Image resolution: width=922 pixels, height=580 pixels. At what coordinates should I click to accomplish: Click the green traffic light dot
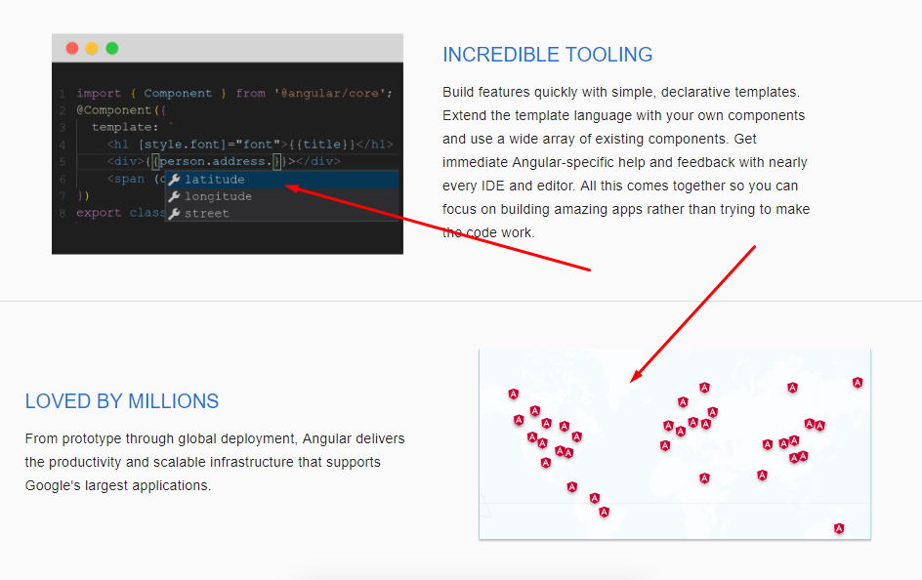click(x=112, y=46)
